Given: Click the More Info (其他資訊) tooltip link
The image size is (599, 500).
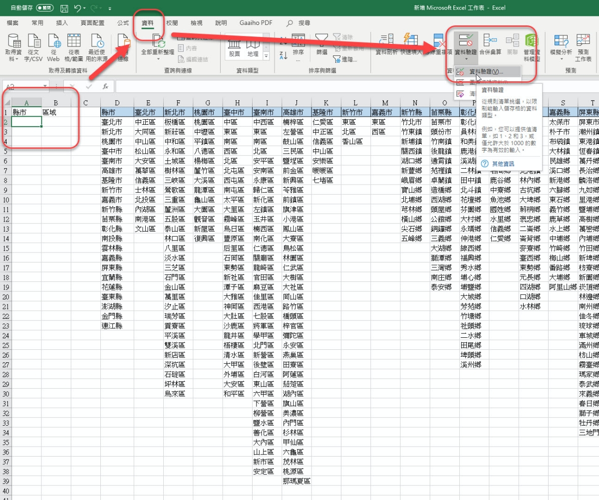Looking at the screenshot, I should coord(502,164).
